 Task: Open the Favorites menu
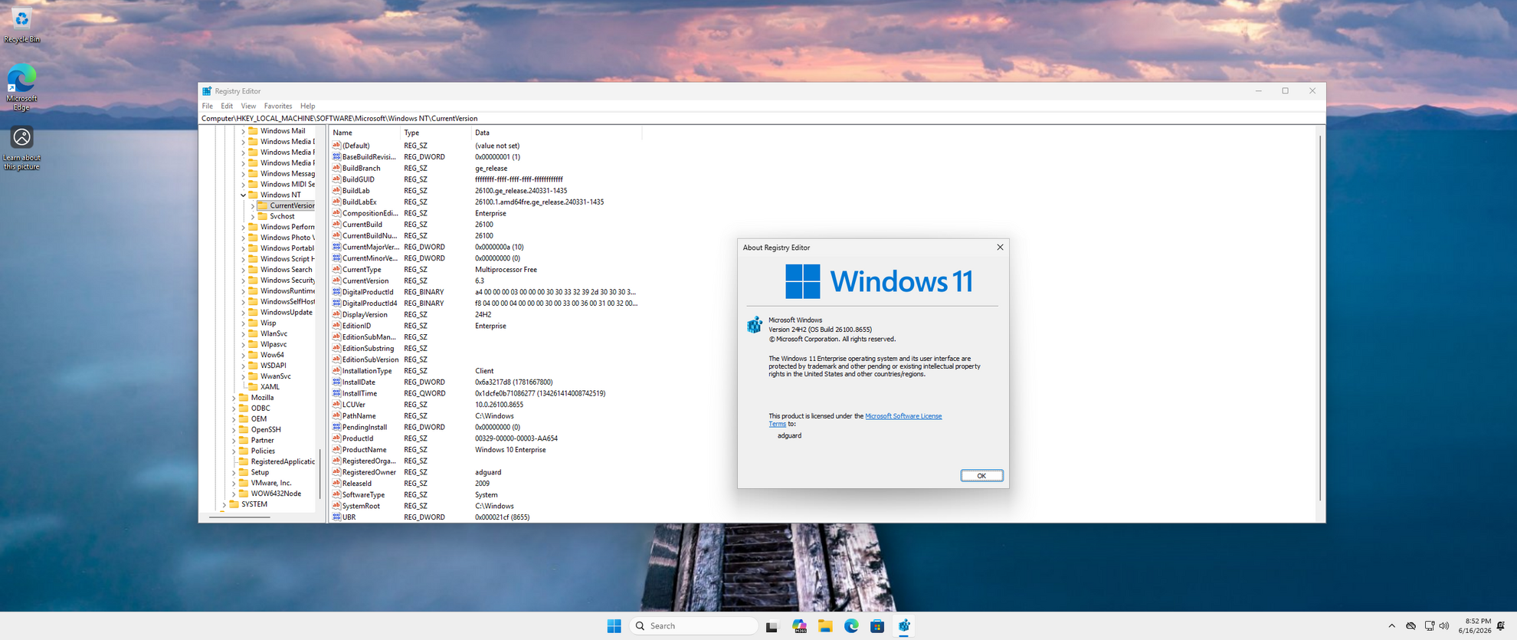pos(278,106)
